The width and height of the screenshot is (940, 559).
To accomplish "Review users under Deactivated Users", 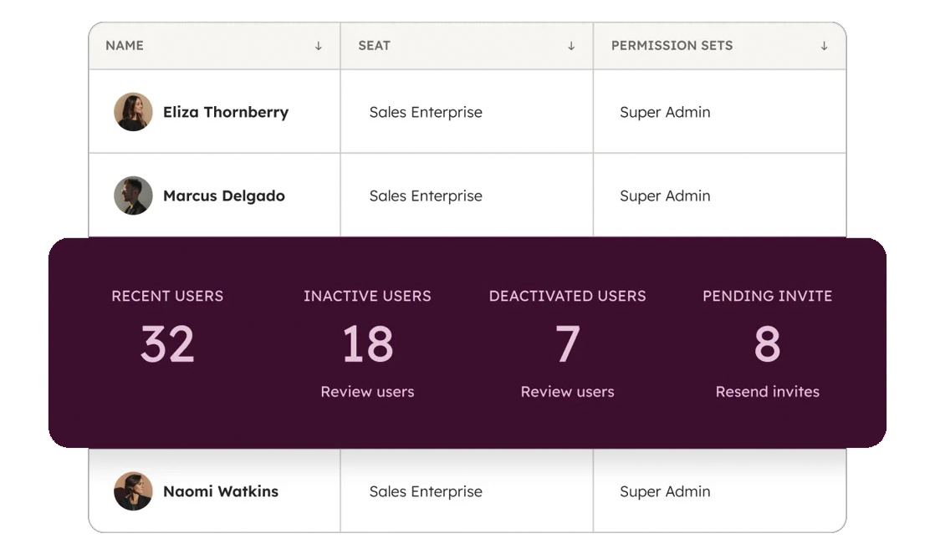I will 567,392.
